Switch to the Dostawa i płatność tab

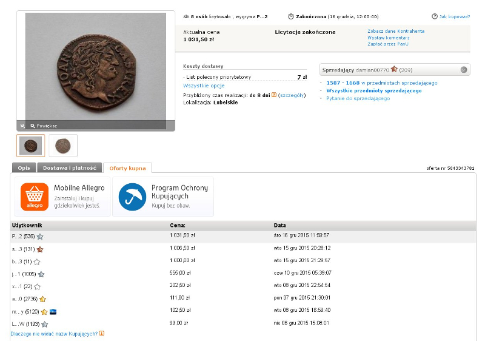(x=70, y=167)
